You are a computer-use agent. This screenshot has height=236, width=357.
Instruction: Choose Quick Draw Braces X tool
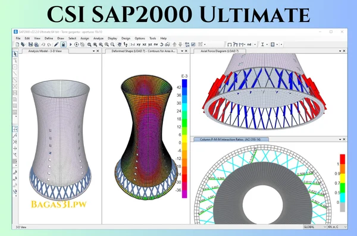(15, 86)
